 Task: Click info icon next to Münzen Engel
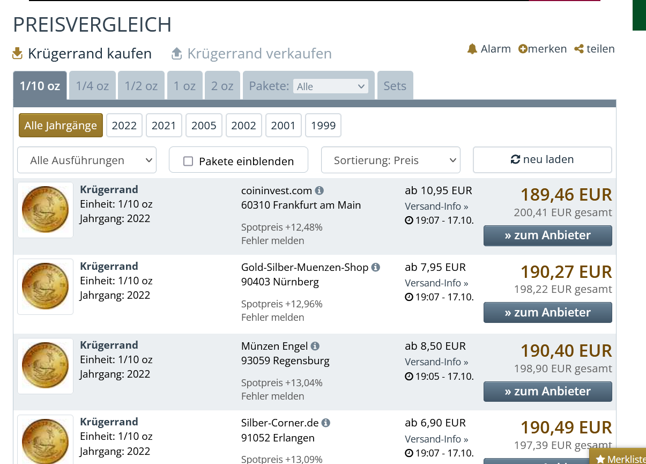point(315,346)
